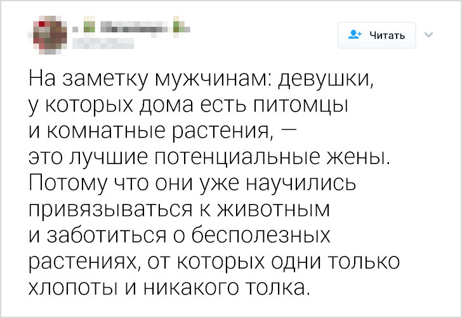
Task: Click the blurred display name
Action: 127,27
